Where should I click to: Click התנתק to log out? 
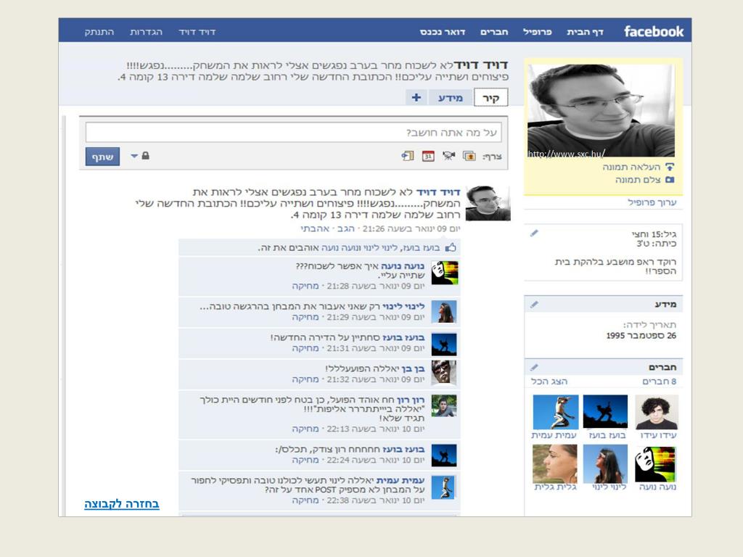(99, 32)
